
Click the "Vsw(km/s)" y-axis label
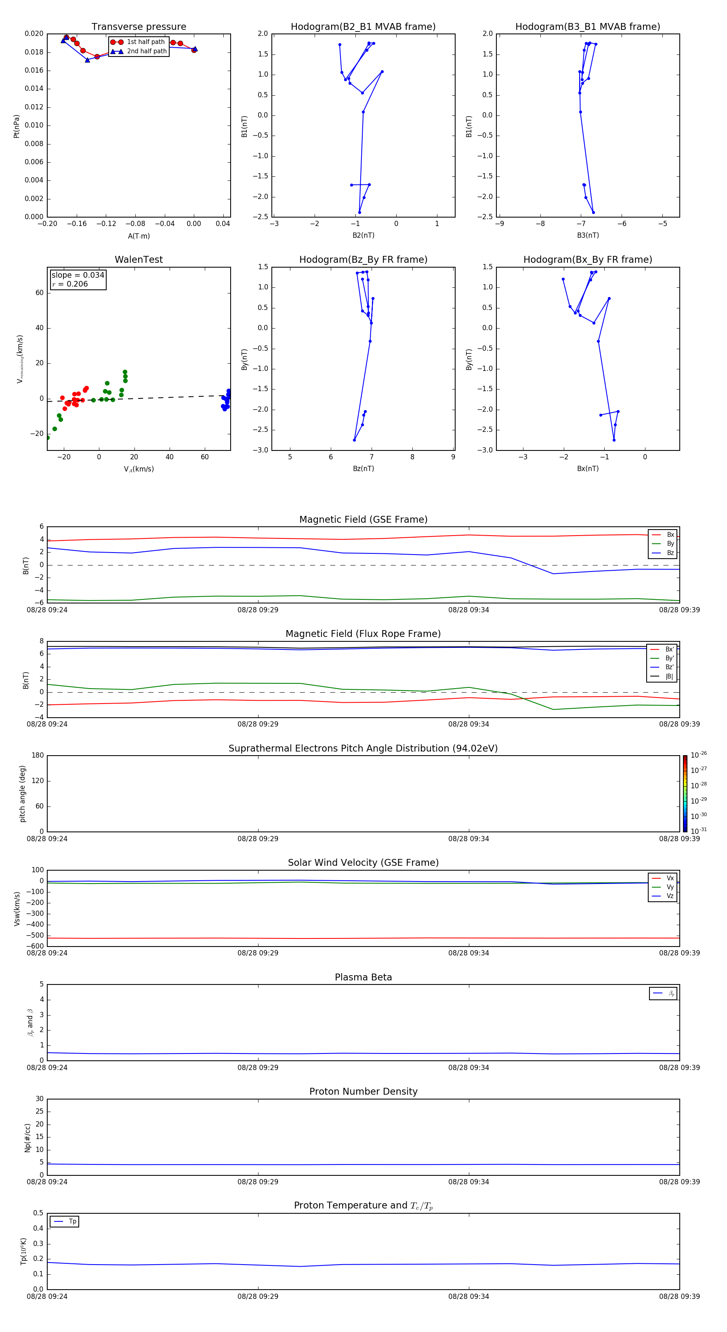pos(17,909)
